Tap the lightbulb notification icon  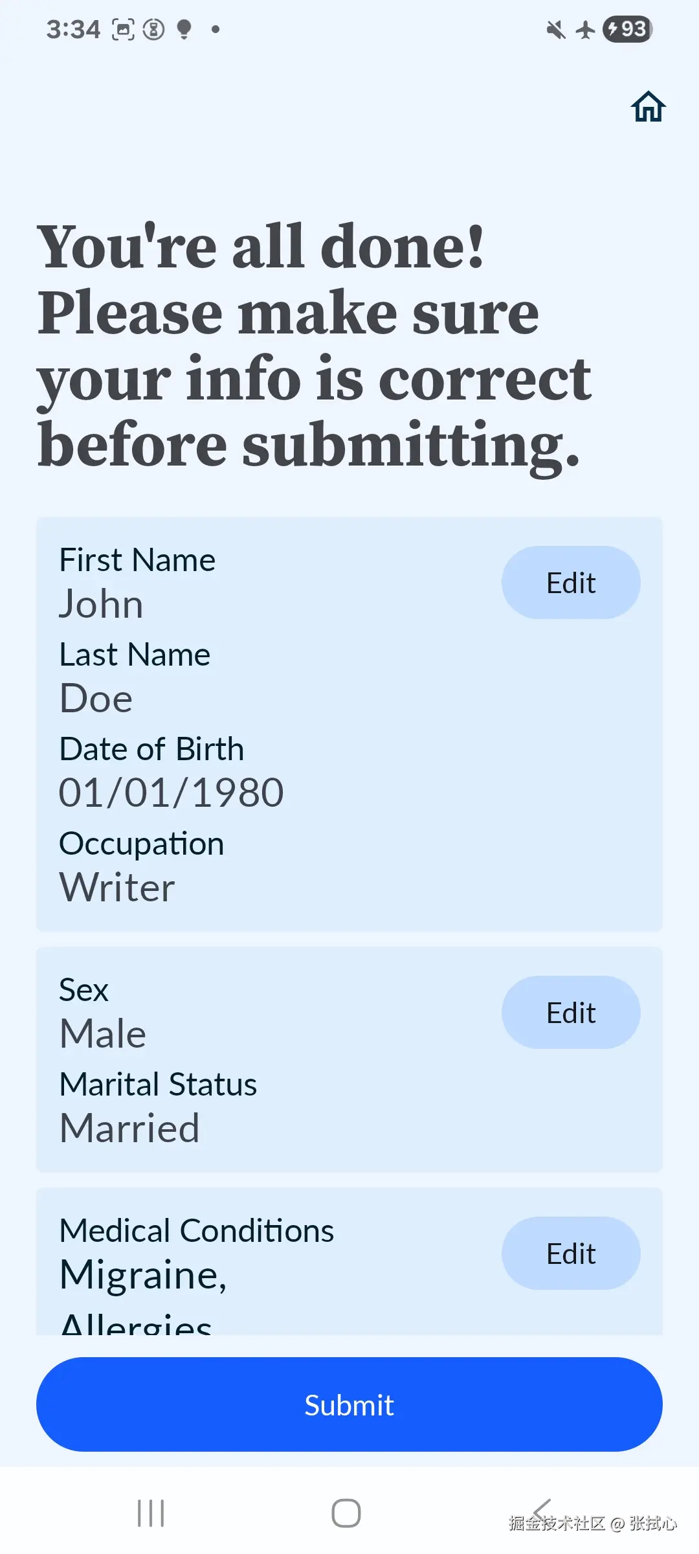[184, 30]
